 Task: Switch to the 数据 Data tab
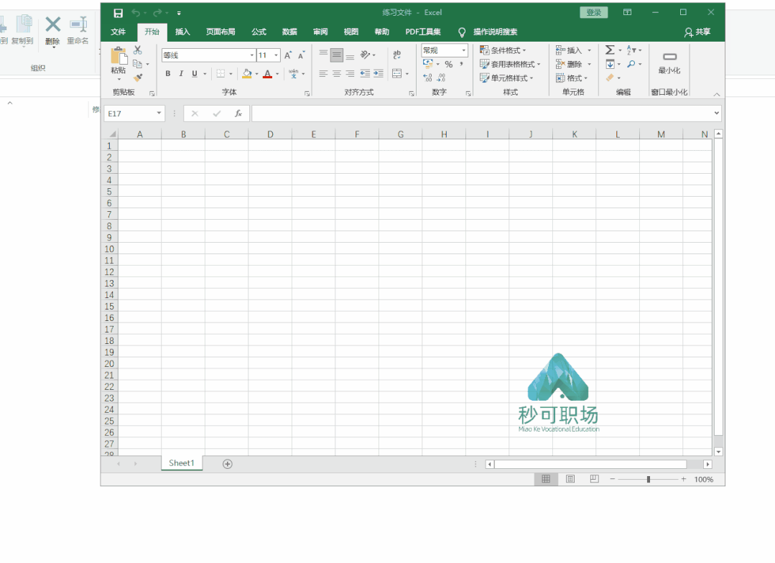pos(289,32)
